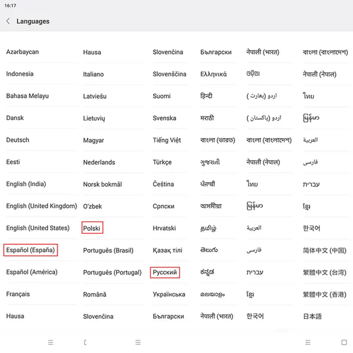353x353 pixels.
Task: Select Tiếng Việt language
Action: click(167, 140)
